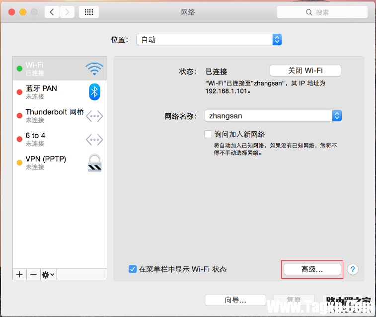
Task: Go back with the left arrow button
Action: [x=52, y=12]
